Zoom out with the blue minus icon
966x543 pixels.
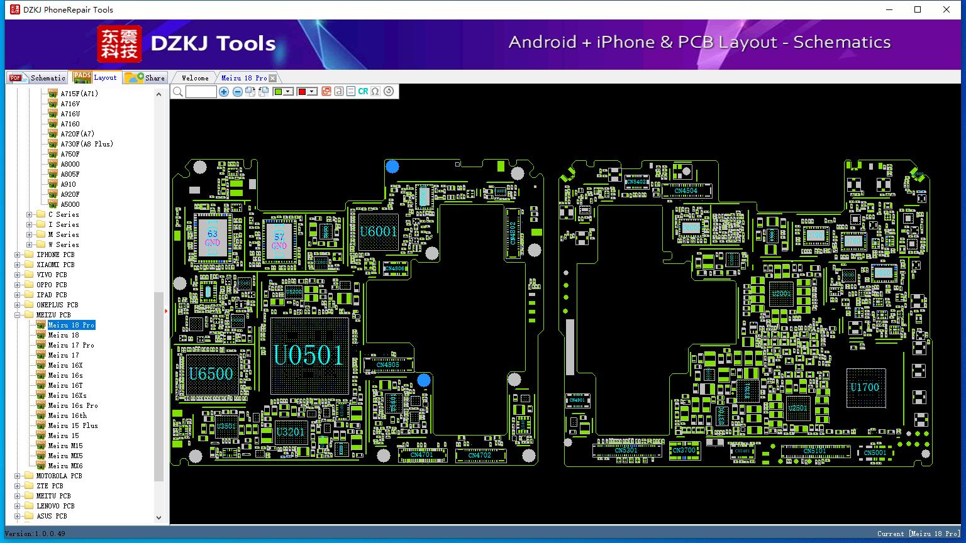[237, 92]
